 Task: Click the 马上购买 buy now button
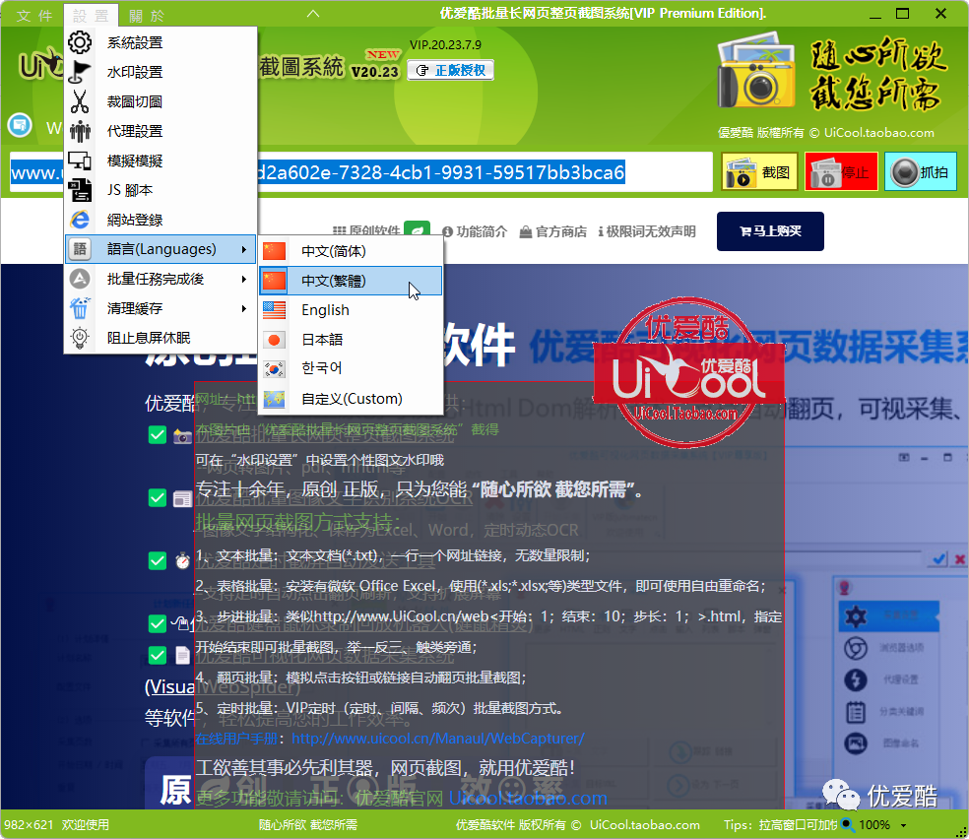click(x=770, y=231)
